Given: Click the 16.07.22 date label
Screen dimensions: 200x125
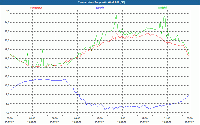Looking at the screenshot, I should 189,122.
